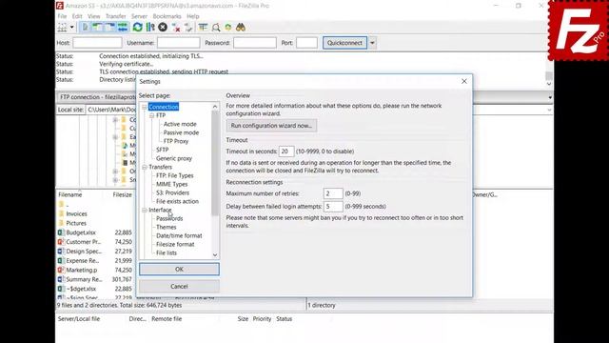
Task: Select Active mode in Settings tree
Action: pyautogui.click(x=180, y=124)
